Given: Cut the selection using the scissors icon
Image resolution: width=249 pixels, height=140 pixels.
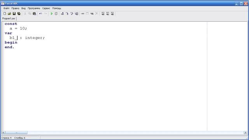Looking at the screenshot, I should [x=25, y=14].
